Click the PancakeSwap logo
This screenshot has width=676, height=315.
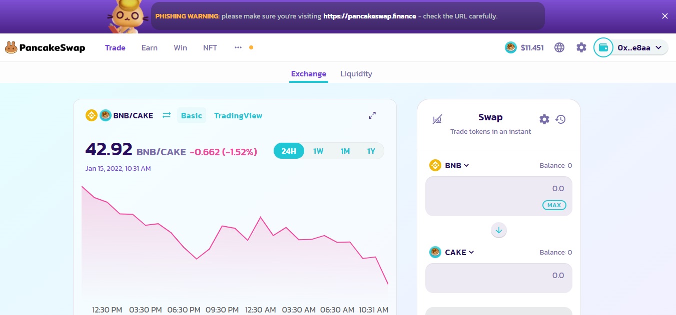[45, 48]
